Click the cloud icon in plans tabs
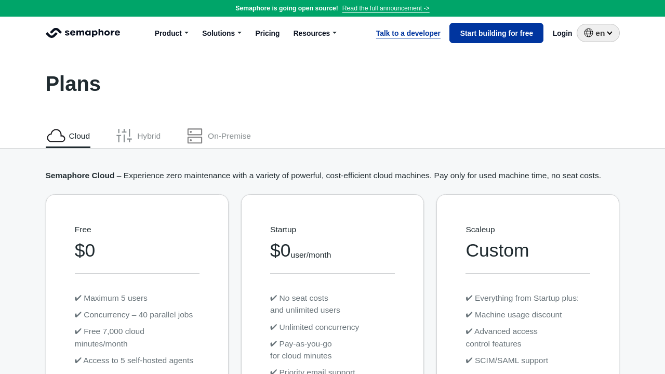 [x=56, y=136]
